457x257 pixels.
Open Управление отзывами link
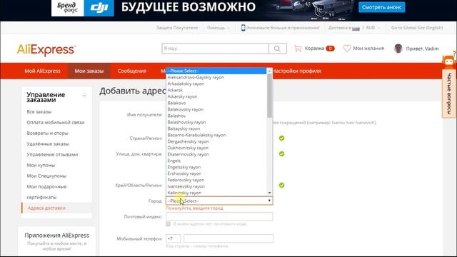point(52,154)
